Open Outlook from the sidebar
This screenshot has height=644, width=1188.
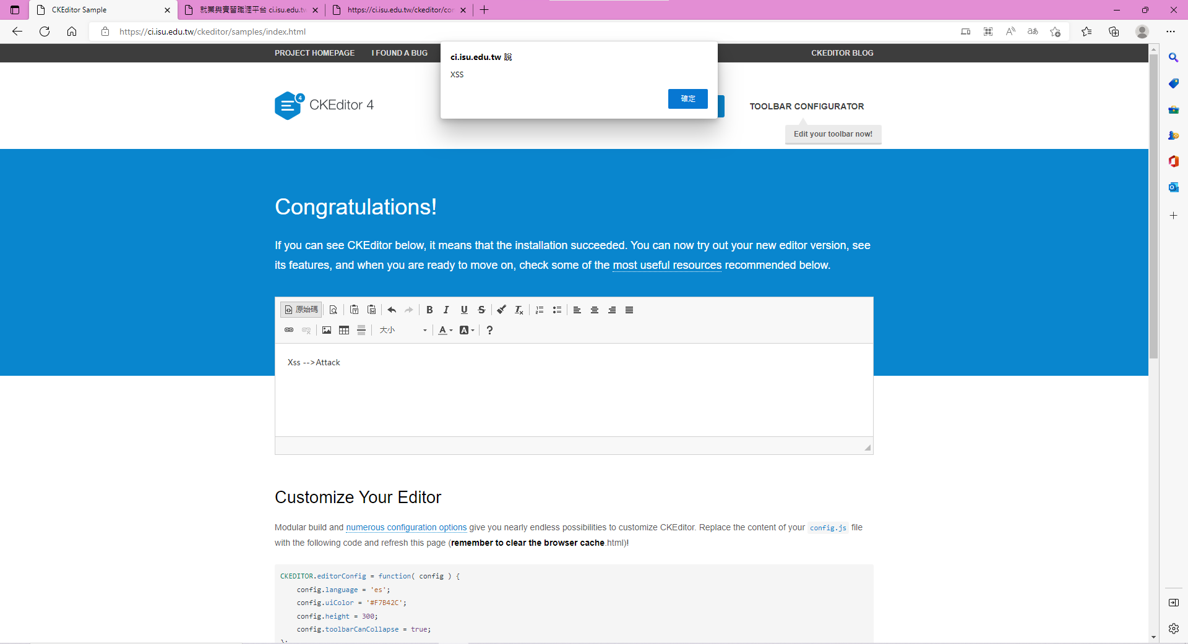point(1174,187)
